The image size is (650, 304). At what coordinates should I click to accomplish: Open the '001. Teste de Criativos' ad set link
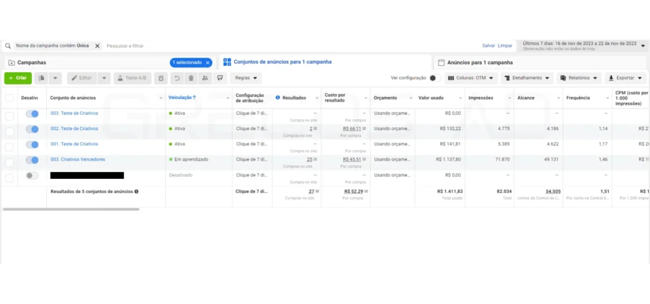[74, 144]
